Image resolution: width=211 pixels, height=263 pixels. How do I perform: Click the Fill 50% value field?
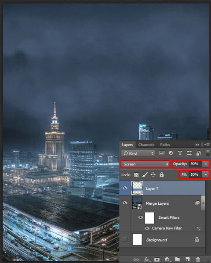pyautogui.click(x=195, y=174)
